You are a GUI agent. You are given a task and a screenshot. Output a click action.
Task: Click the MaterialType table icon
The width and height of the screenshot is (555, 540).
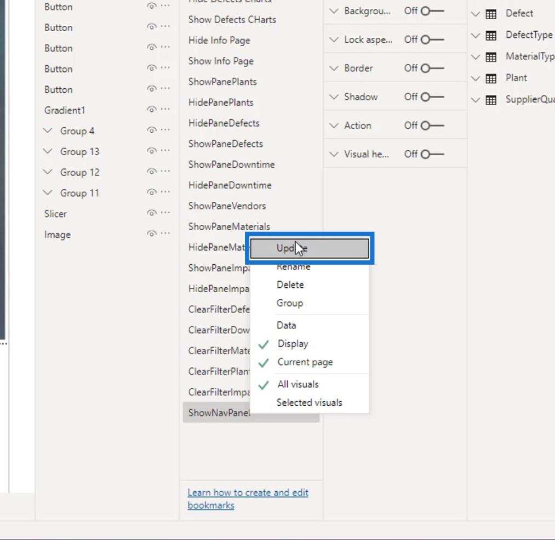tap(491, 57)
